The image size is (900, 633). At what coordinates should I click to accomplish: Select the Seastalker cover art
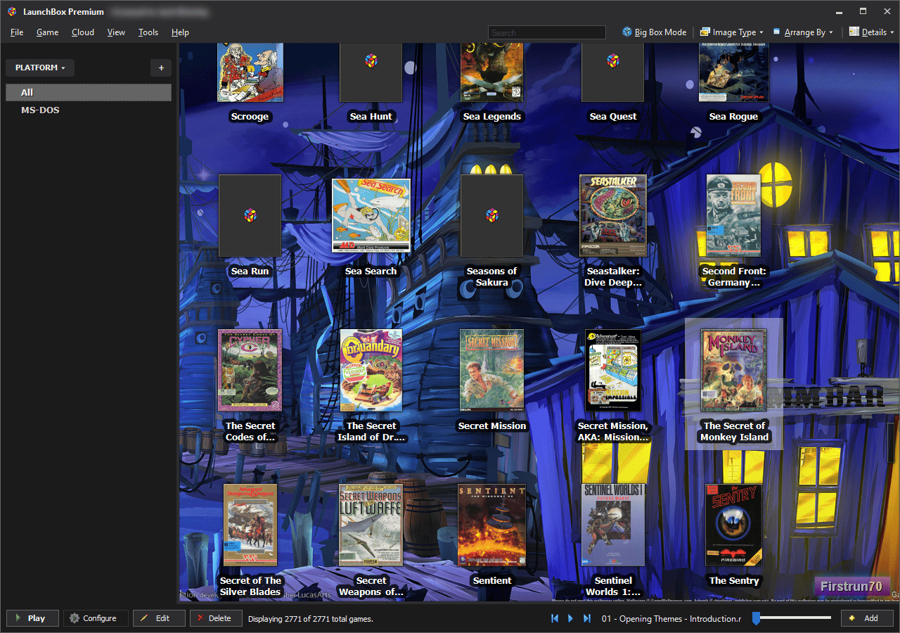613,215
